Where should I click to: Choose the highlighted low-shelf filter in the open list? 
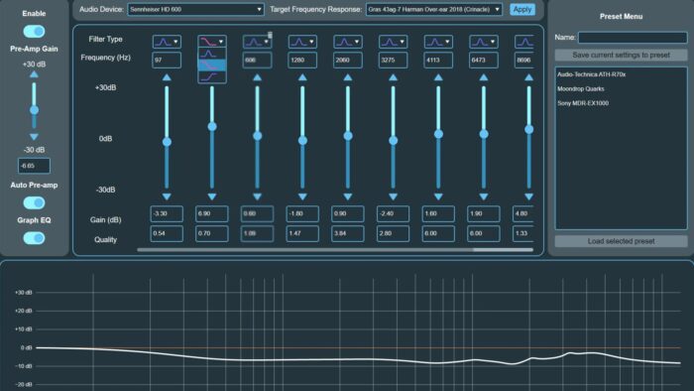click(x=212, y=65)
